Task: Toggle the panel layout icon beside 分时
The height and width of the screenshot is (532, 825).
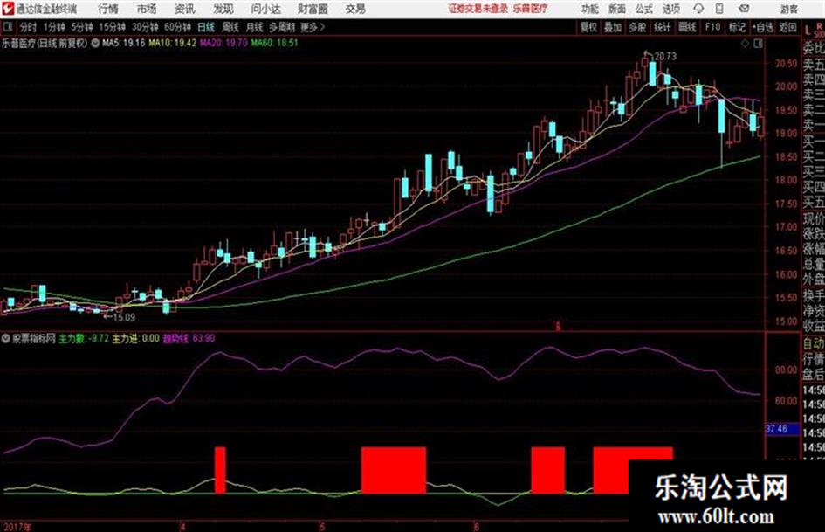Action: pos(8,27)
